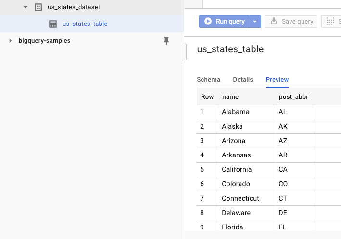Click the play icon on Run query
Image resolution: width=341 pixels, height=239 pixels.
click(208, 21)
